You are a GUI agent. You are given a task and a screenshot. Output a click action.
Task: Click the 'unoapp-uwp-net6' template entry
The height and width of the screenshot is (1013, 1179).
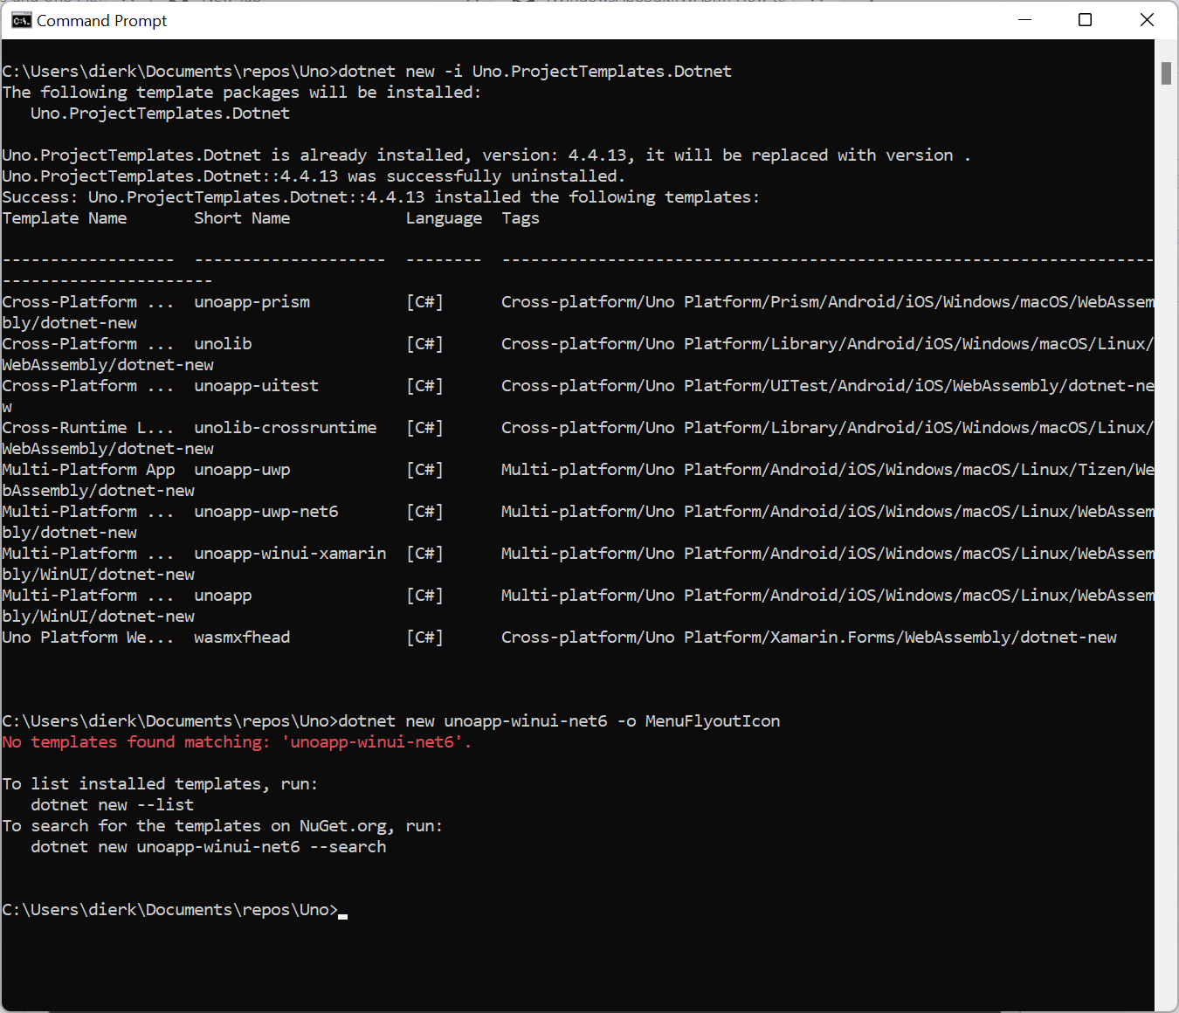(266, 511)
